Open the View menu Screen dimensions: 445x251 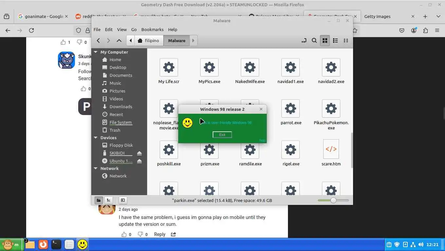click(122, 29)
